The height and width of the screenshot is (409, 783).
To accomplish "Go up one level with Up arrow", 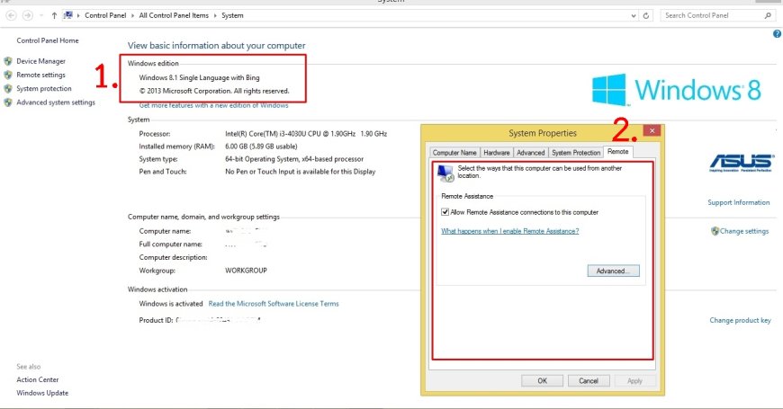I will tap(54, 16).
